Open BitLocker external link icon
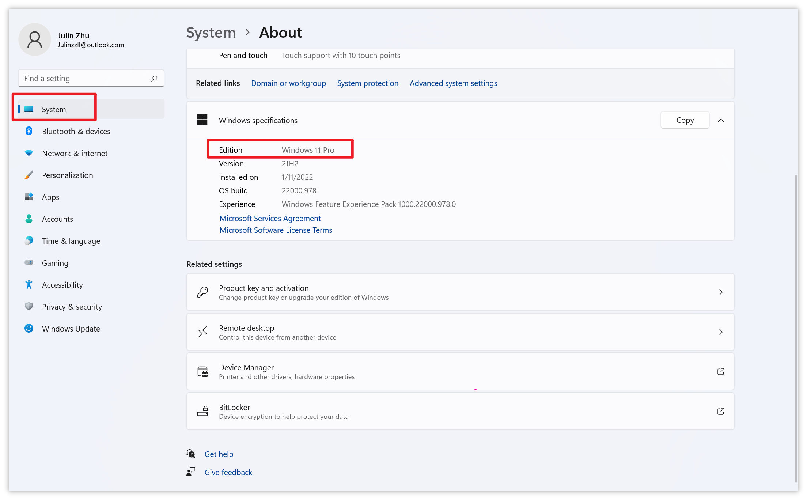807x500 pixels. point(721,411)
